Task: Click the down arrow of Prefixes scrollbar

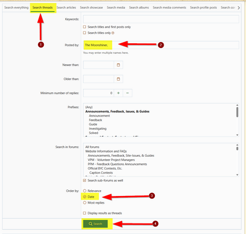Action: 237,135
